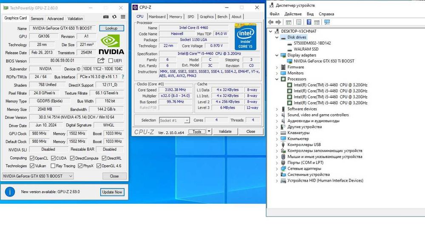Click the info icon in GPU-Z update bar
Screen dimensions: 425x239
(x=10, y=191)
